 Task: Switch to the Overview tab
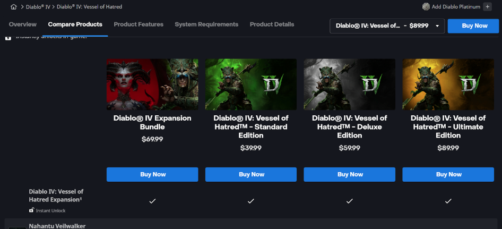(23, 24)
